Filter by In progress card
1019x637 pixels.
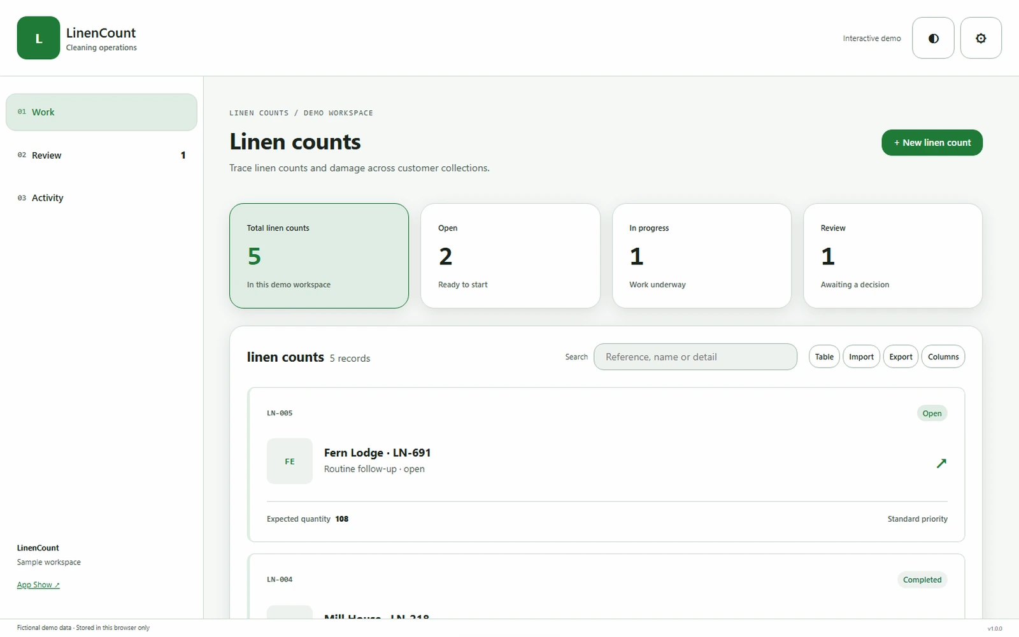click(702, 256)
